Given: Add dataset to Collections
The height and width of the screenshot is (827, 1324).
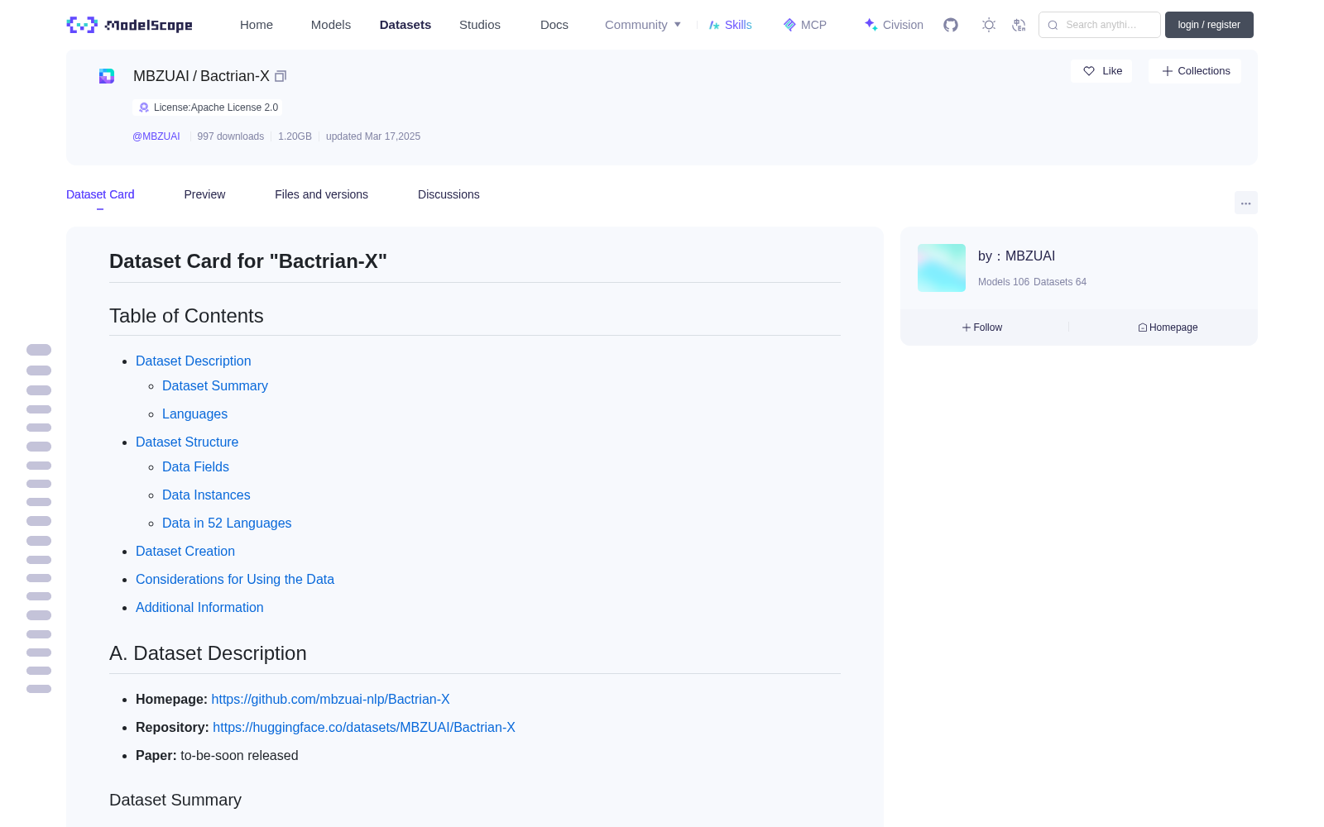Looking at the screenshot, I should pos(1195,71).
